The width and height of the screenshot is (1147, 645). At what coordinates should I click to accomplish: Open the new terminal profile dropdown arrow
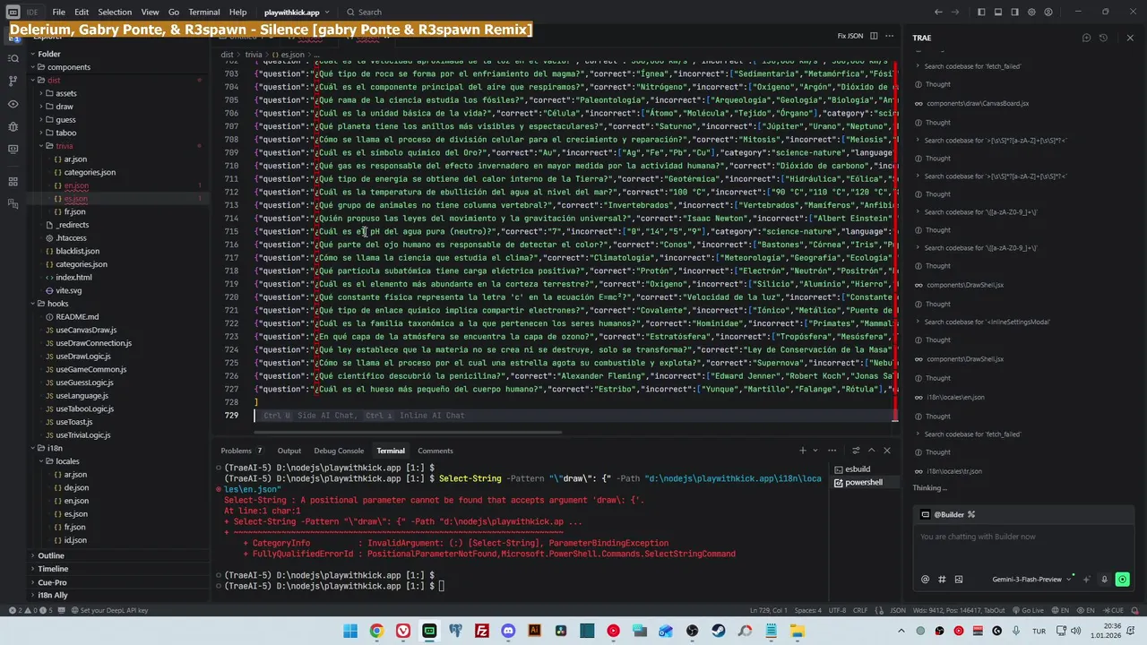click(x=815, y=451)
